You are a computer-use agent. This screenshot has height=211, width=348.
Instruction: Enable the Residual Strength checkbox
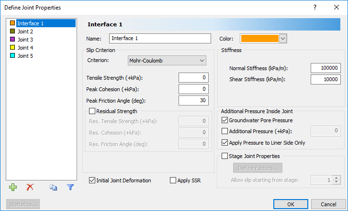(x=93, y=111)
